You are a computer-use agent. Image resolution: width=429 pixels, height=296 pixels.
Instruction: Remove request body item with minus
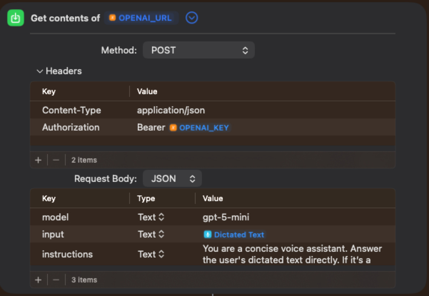(56, 280)
